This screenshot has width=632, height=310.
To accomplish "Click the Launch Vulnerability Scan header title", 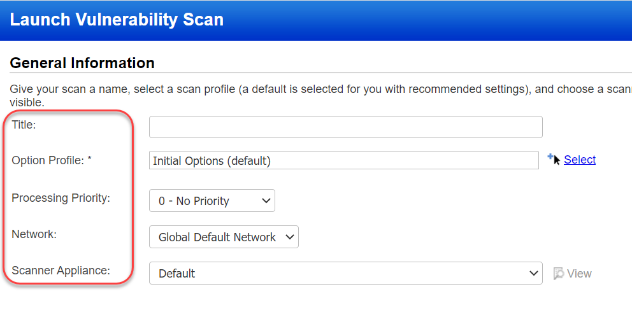I will [117, 20].
